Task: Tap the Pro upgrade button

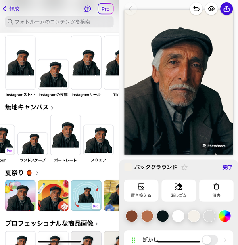Action: coord(106,9)
